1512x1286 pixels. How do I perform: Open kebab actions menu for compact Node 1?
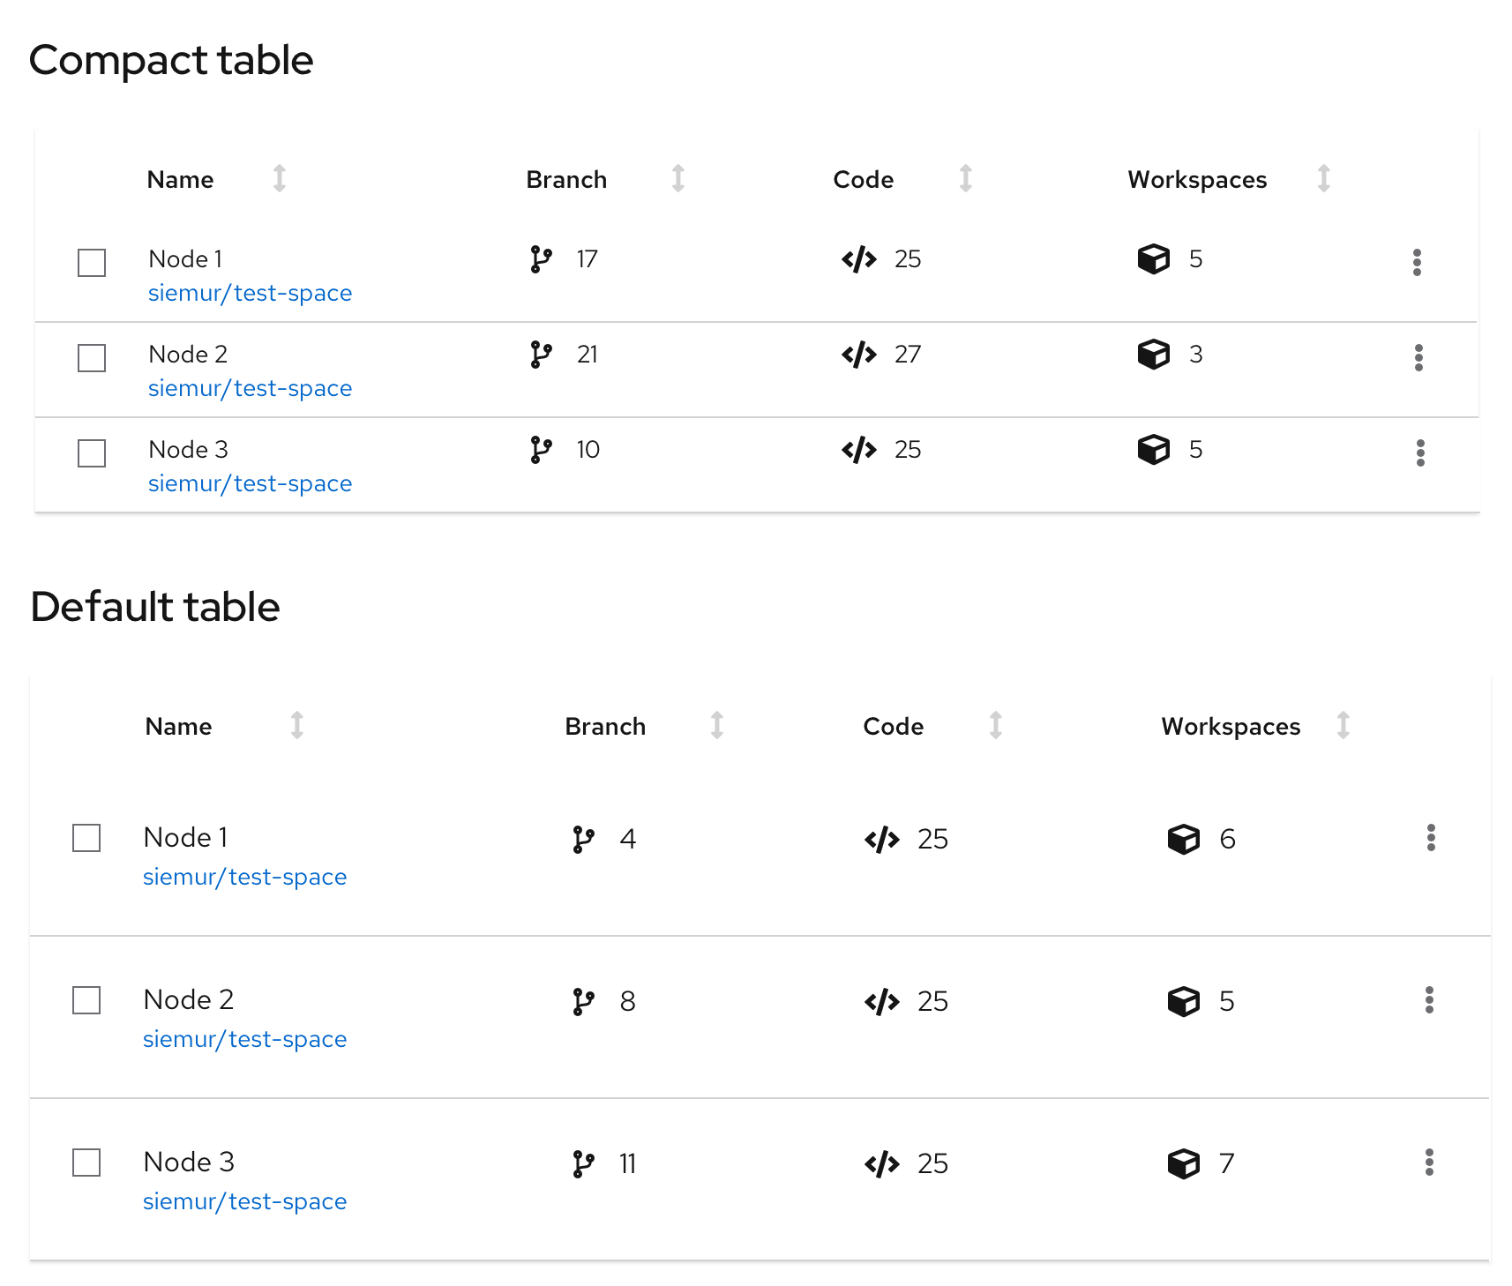click(1417, 262)
